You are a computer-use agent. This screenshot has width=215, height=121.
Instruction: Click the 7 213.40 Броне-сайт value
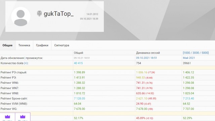[188, 99]
